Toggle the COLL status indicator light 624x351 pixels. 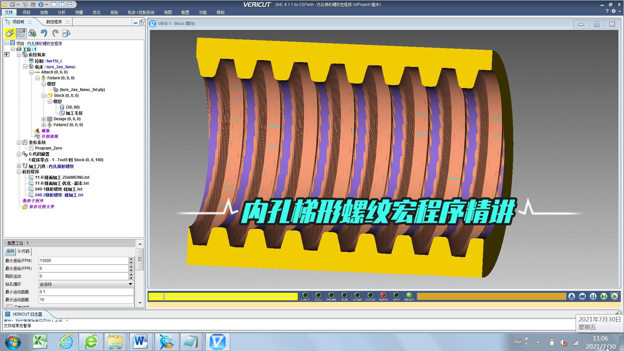coord(318,295)
